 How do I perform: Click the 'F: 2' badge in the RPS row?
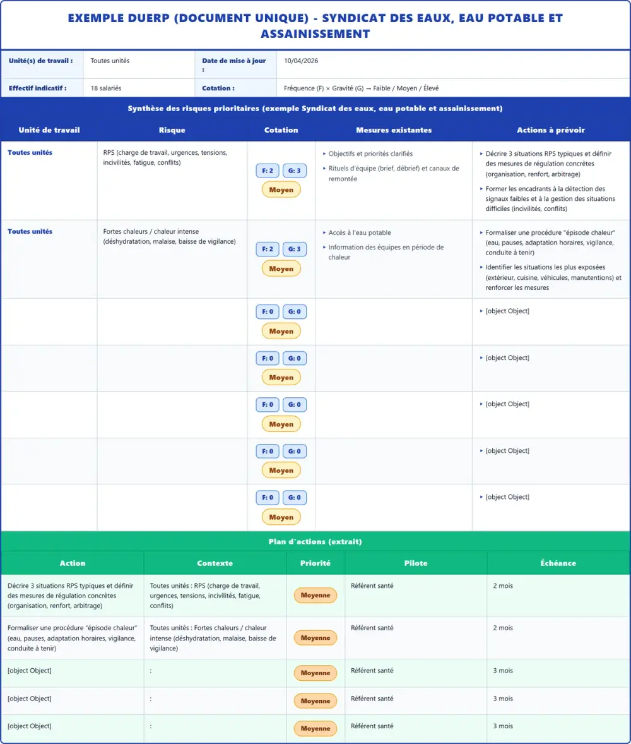[268, 171]
